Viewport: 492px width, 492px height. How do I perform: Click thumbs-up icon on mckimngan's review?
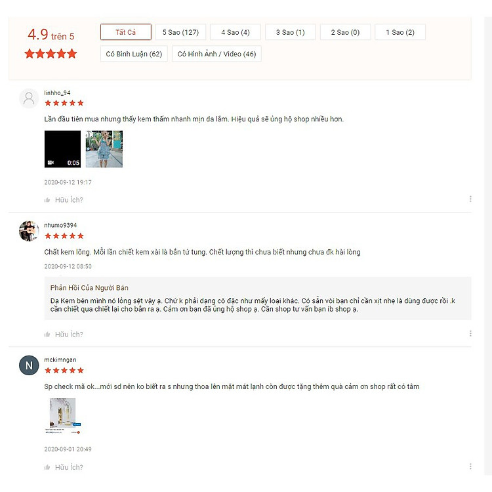click(47, 467)
